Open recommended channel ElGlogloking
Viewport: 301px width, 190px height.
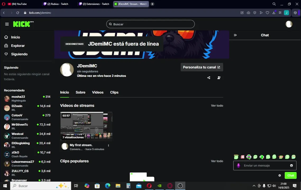[x=27, y=145]
